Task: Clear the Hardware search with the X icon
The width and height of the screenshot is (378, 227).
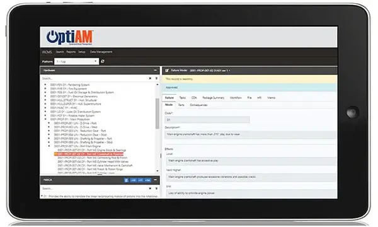Action: (150, 78)
